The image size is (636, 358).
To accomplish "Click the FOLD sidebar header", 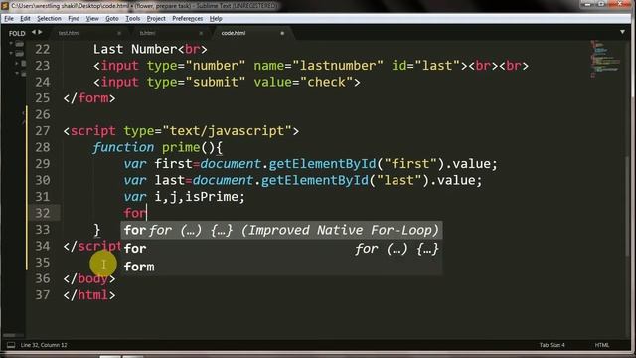I will pyautogui.click(x=17, y=33).
